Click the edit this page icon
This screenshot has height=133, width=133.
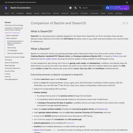point(124,23)
